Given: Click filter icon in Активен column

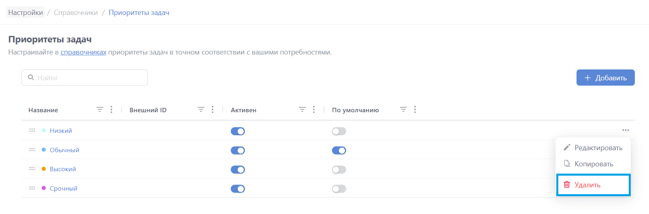Looking at the screenshot, I should pos(302,110).
